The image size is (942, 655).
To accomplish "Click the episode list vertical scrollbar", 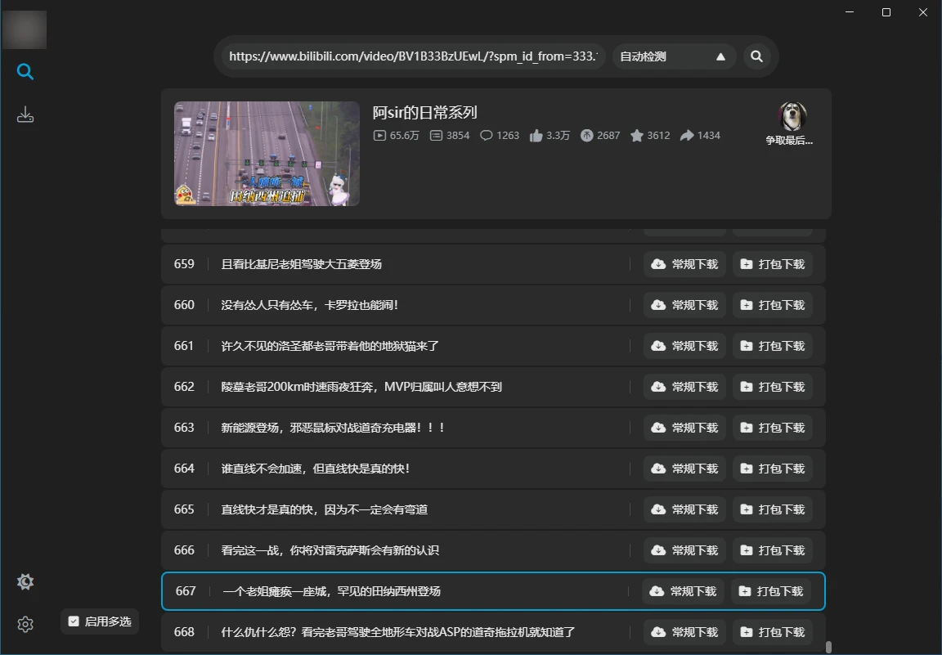I will click(x=828, y=646).
